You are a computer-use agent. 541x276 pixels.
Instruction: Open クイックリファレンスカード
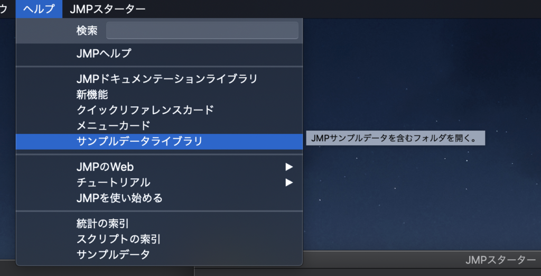(x=159, y=110)
